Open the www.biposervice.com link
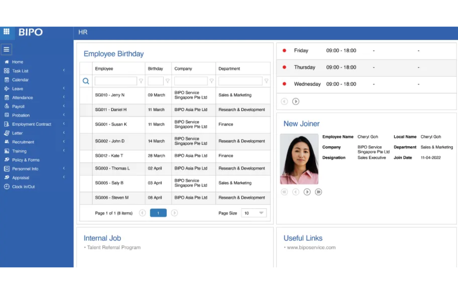The height and width of the screenshot is (305, 458). coord(311,247)
